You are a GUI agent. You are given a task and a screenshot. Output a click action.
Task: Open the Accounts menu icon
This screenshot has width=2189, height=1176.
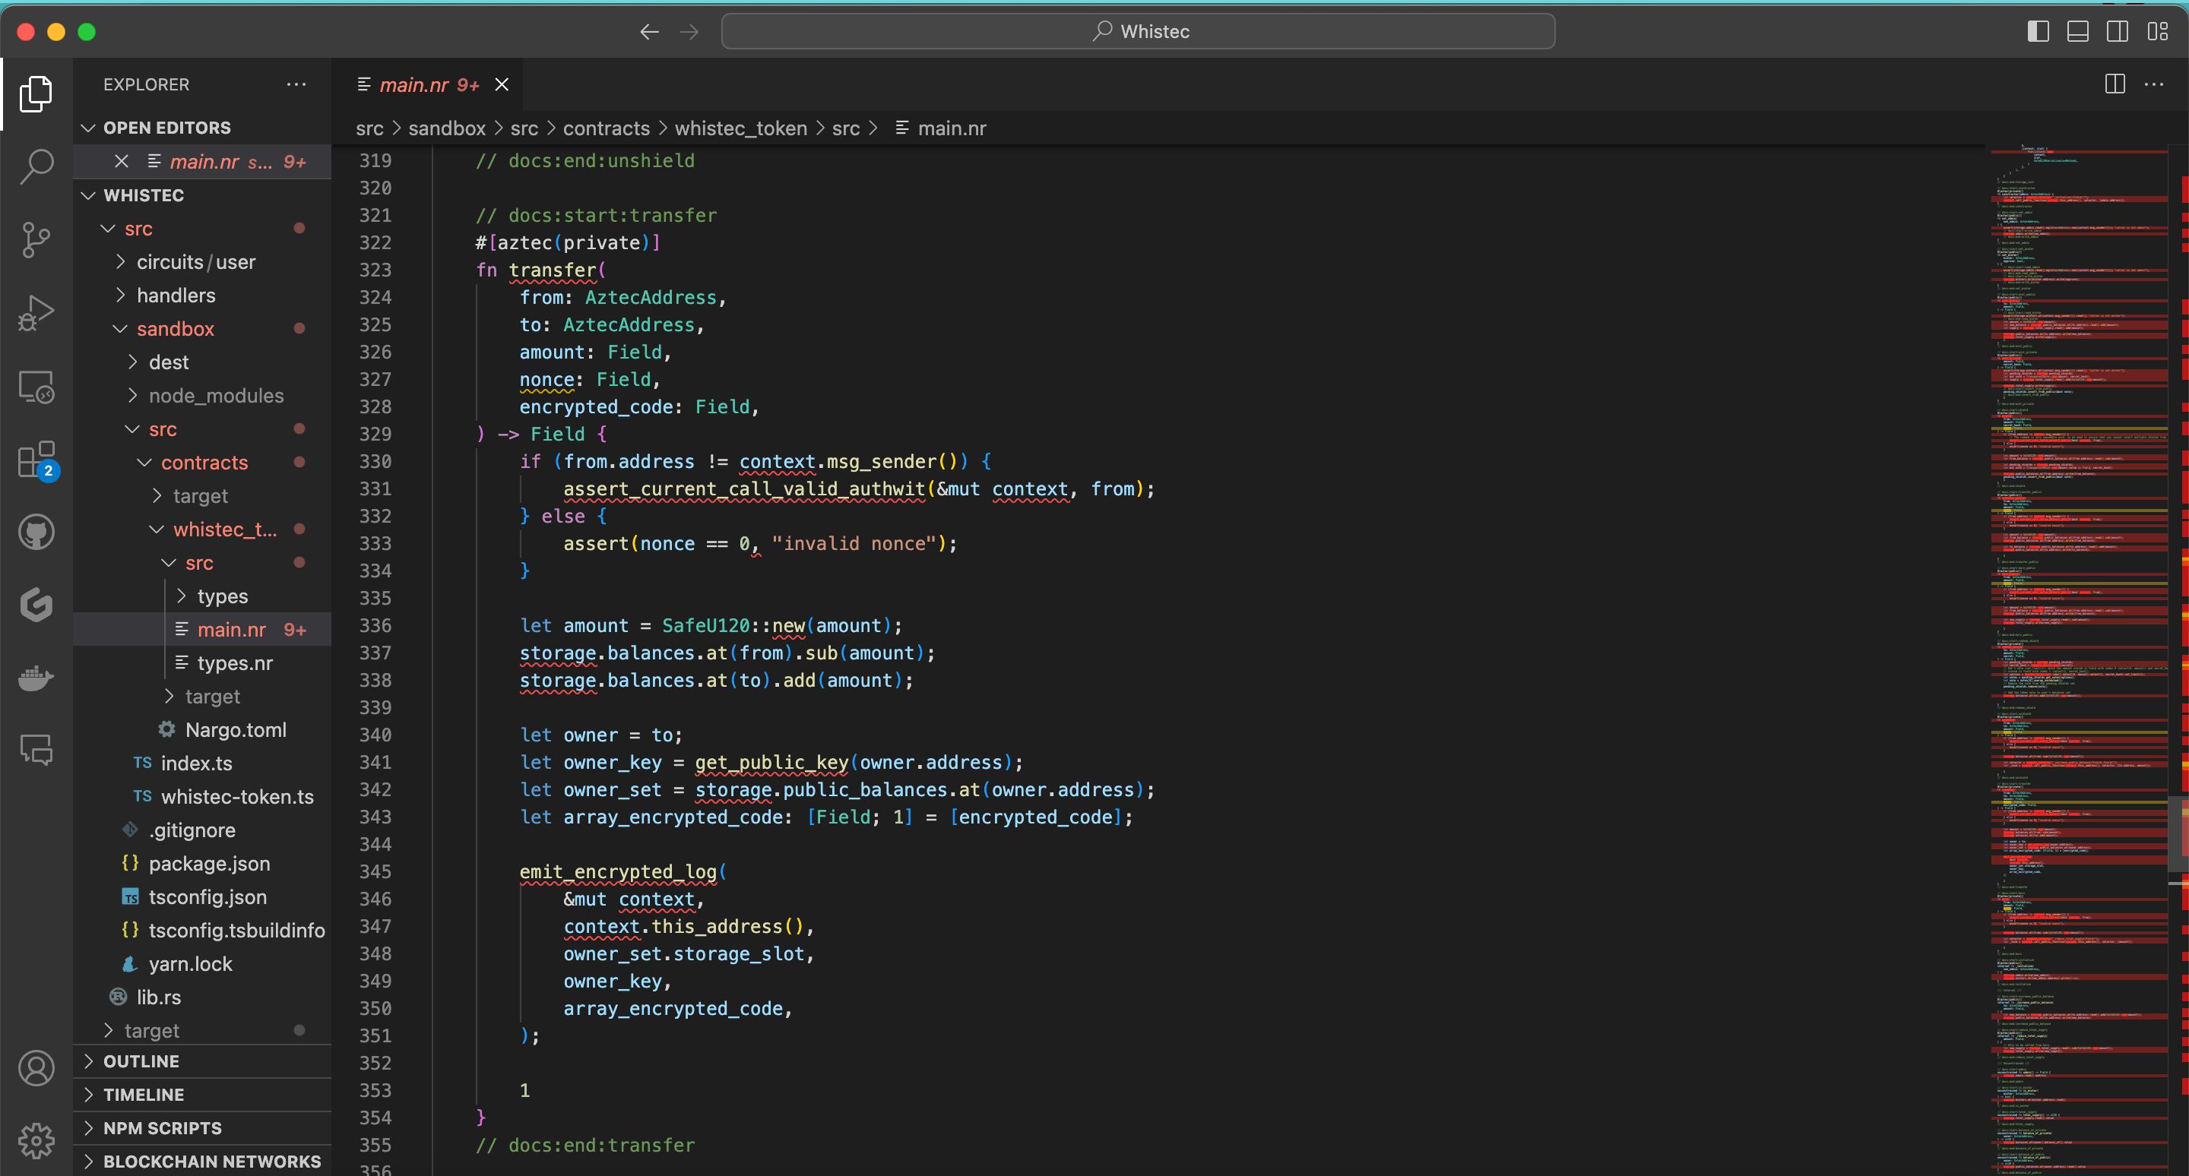[x=36, y=1068]
